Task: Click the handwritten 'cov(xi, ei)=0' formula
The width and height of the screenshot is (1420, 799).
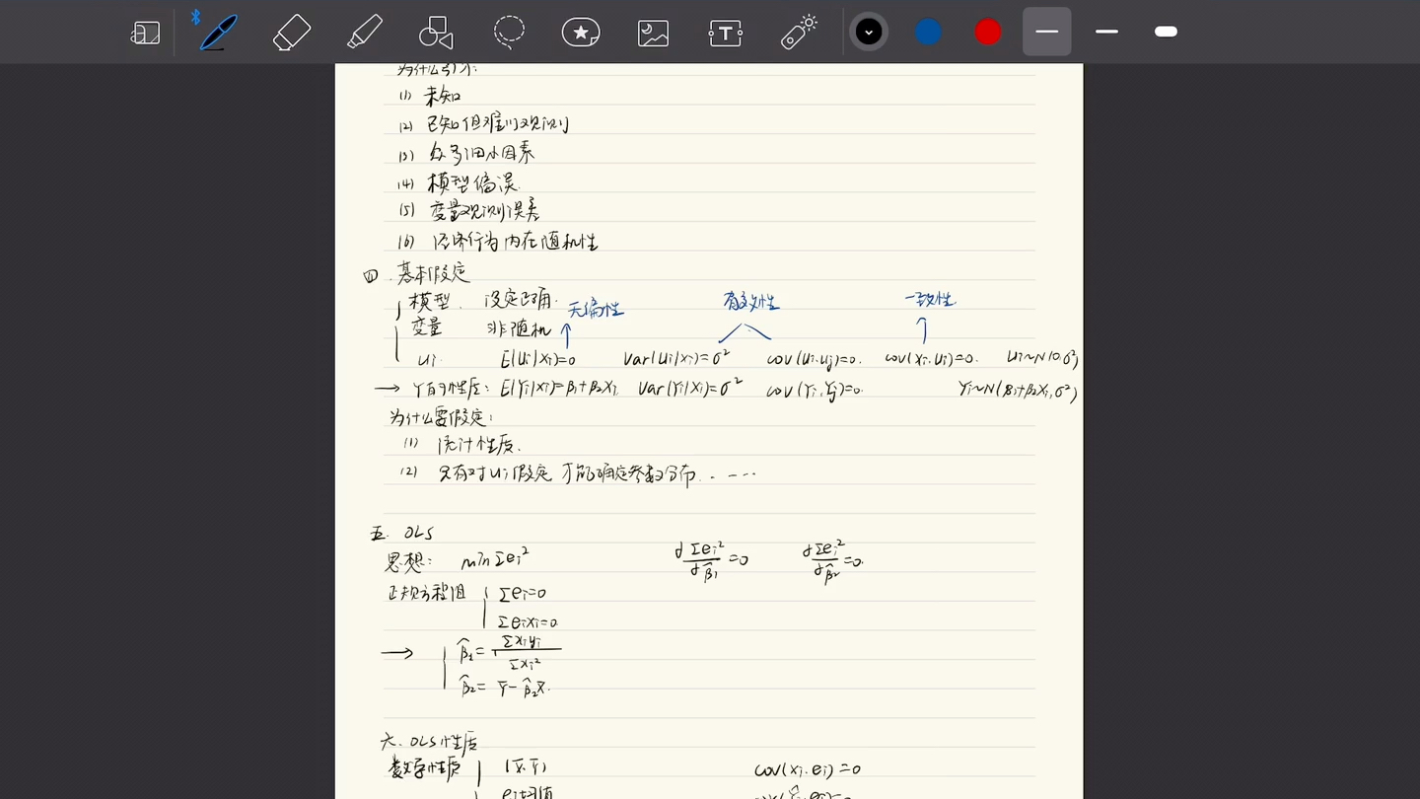Action: point(808,769)
